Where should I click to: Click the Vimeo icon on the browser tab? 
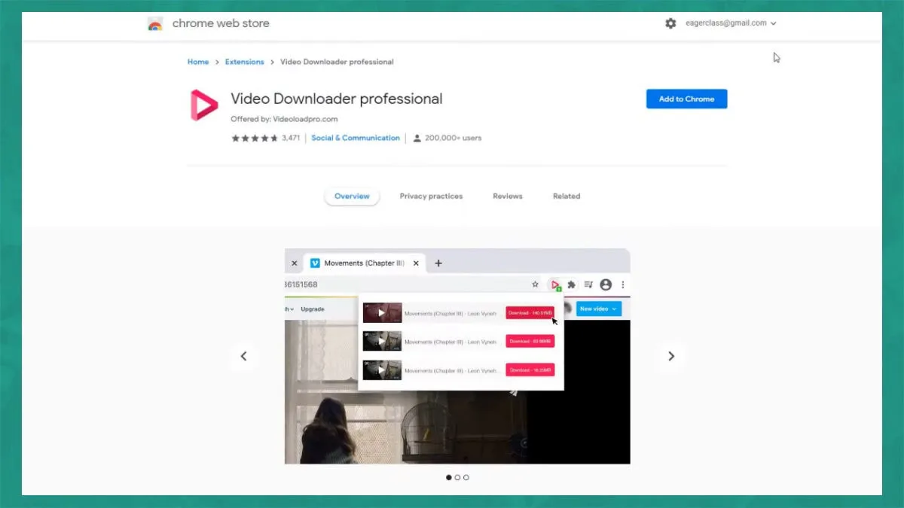coord(315,263)
